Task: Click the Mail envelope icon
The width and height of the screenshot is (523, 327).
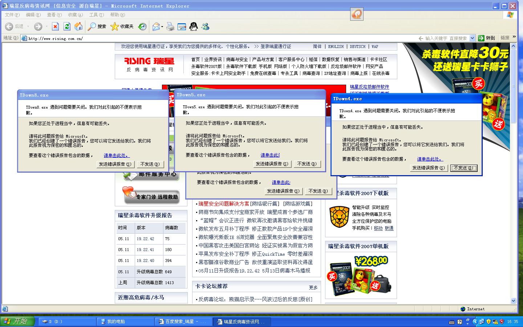Action: (x=156, y=26)
